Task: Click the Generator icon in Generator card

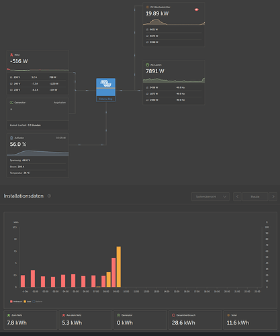Action: 11,102
